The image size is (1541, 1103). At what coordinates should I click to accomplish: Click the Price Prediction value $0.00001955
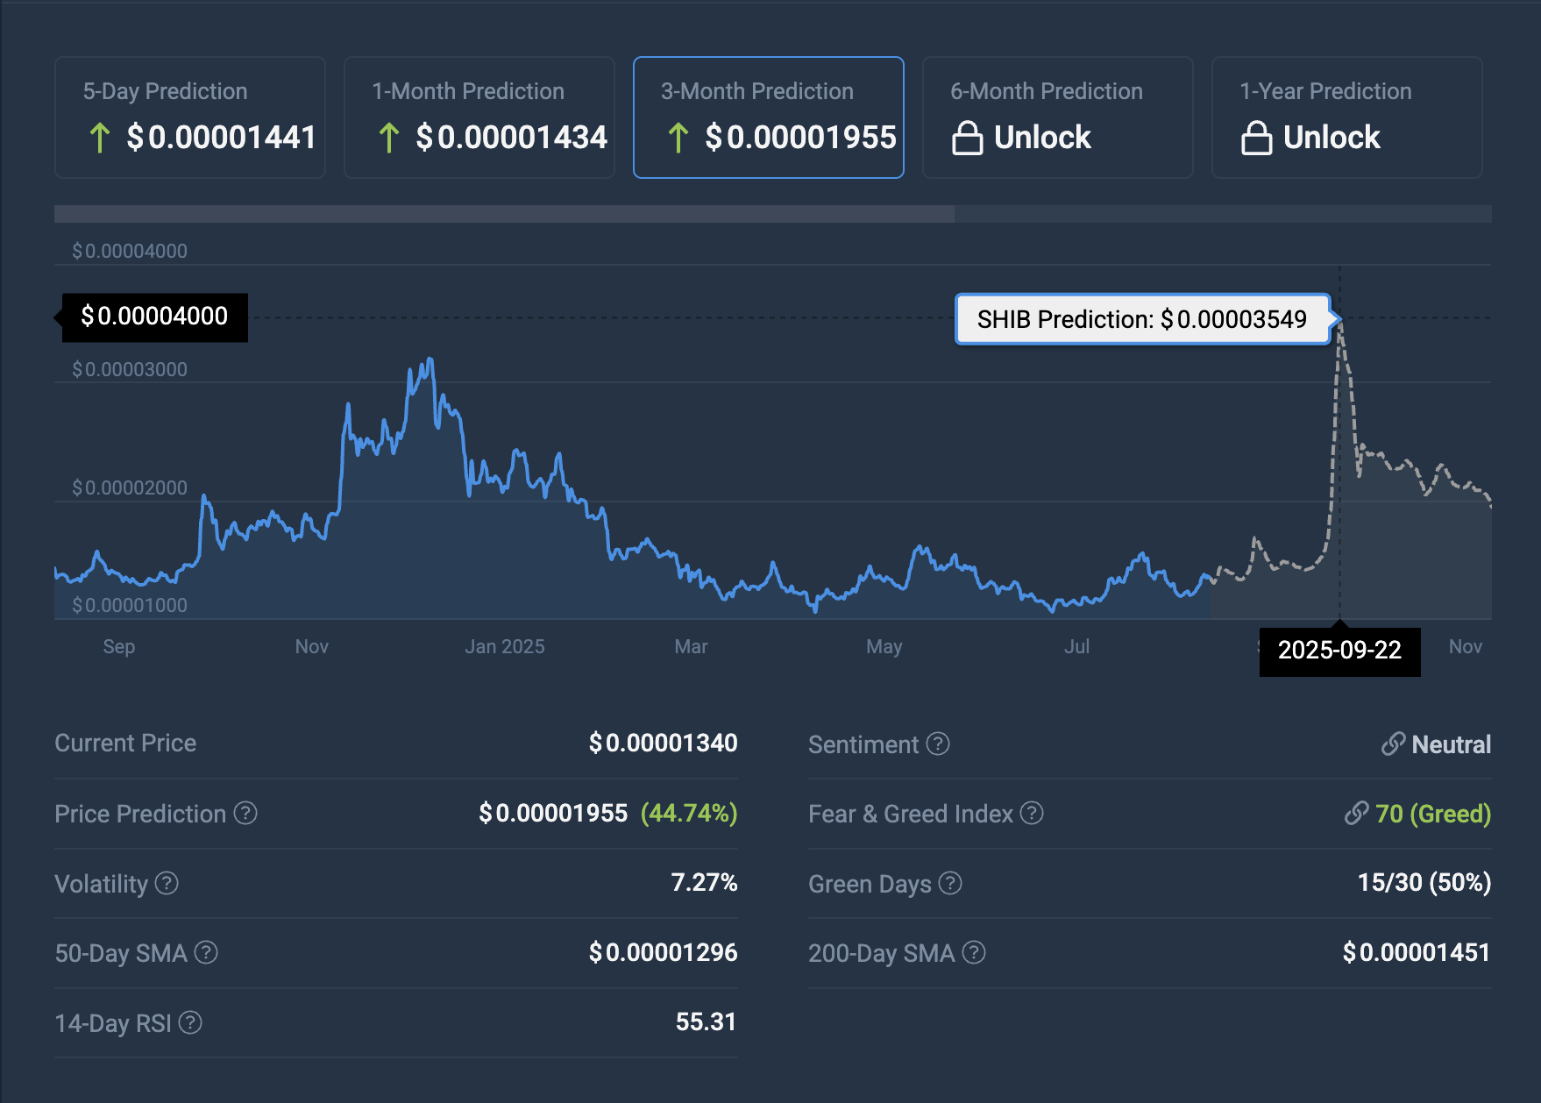click(x=553, y=814)
